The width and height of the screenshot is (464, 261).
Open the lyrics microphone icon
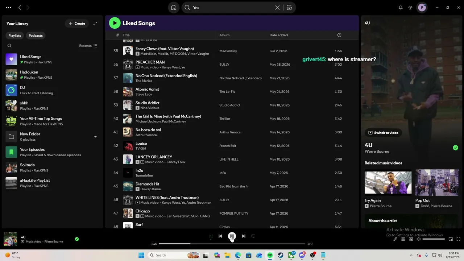pyautogui.click(x=395, y=239)
